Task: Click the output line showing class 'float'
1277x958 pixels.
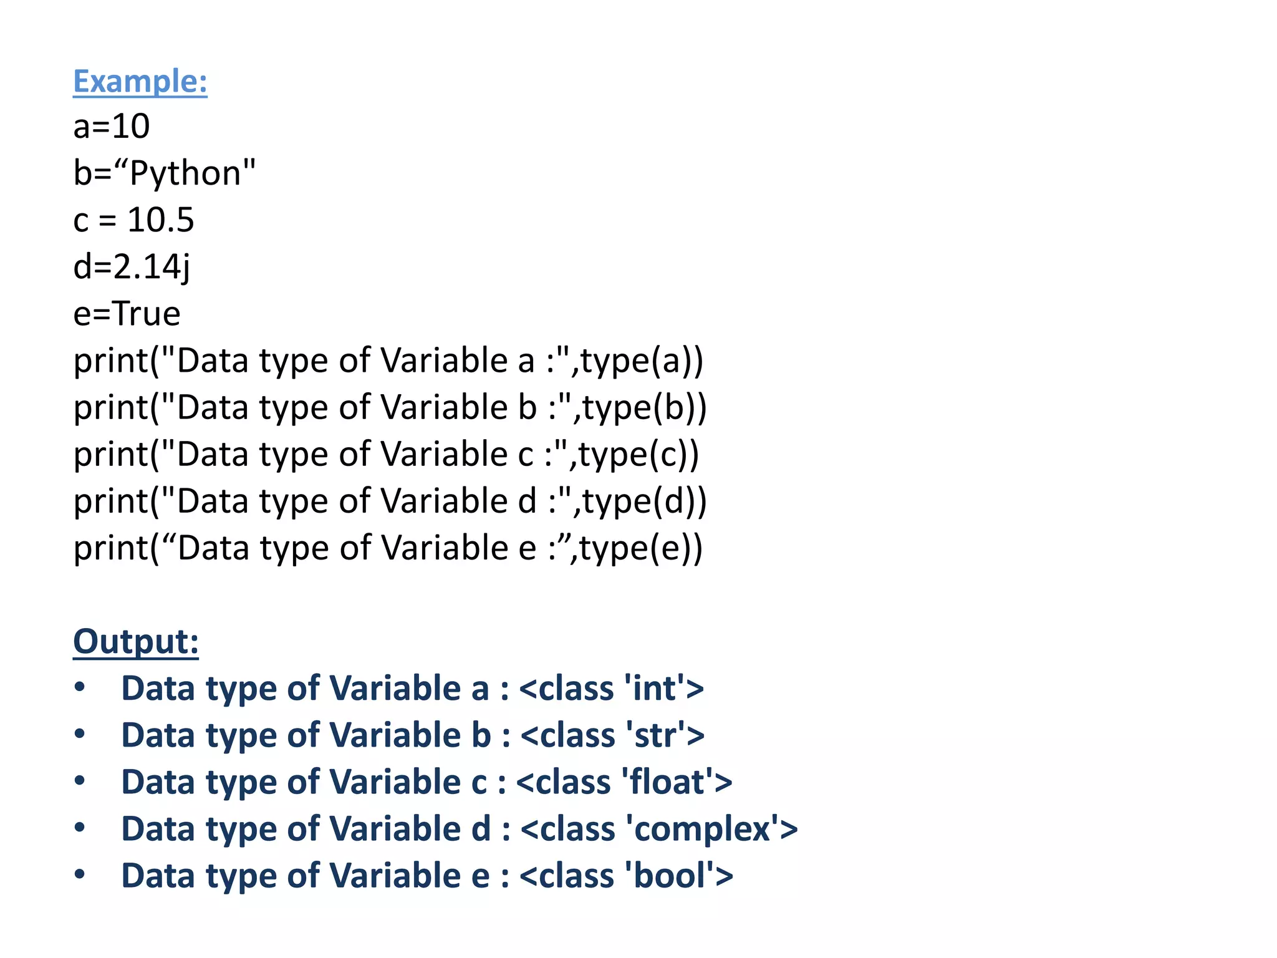Action: point(426,782)
